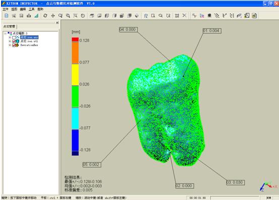
Task: Click the Zoom fit-to-extents icon
Action: click(x=76, y=16)
